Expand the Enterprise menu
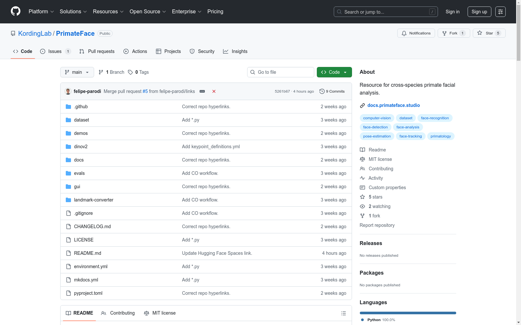521x325 pixels. point(187,12)
